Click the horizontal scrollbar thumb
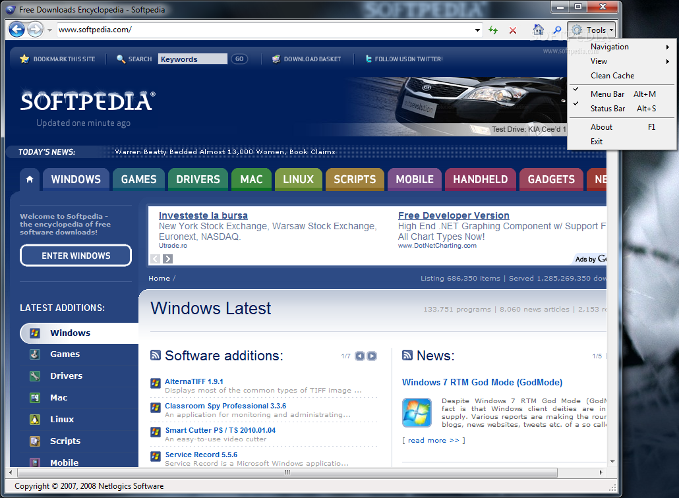 (x=286, y=472)
